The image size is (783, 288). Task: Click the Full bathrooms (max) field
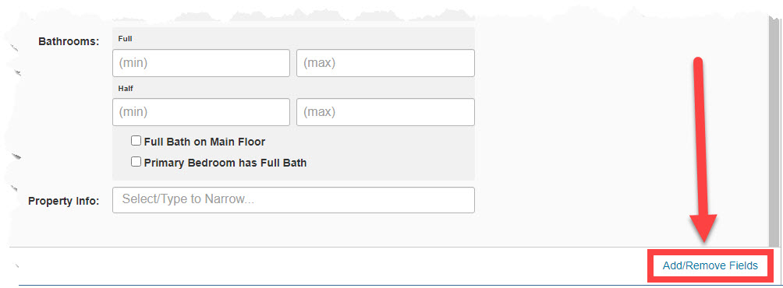tap(385, 63)
